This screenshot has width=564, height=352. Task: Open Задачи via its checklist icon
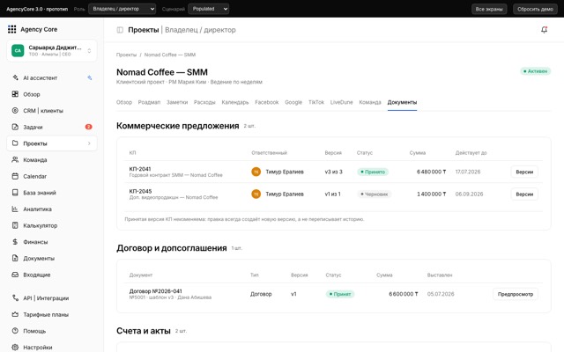pos(15,127)
